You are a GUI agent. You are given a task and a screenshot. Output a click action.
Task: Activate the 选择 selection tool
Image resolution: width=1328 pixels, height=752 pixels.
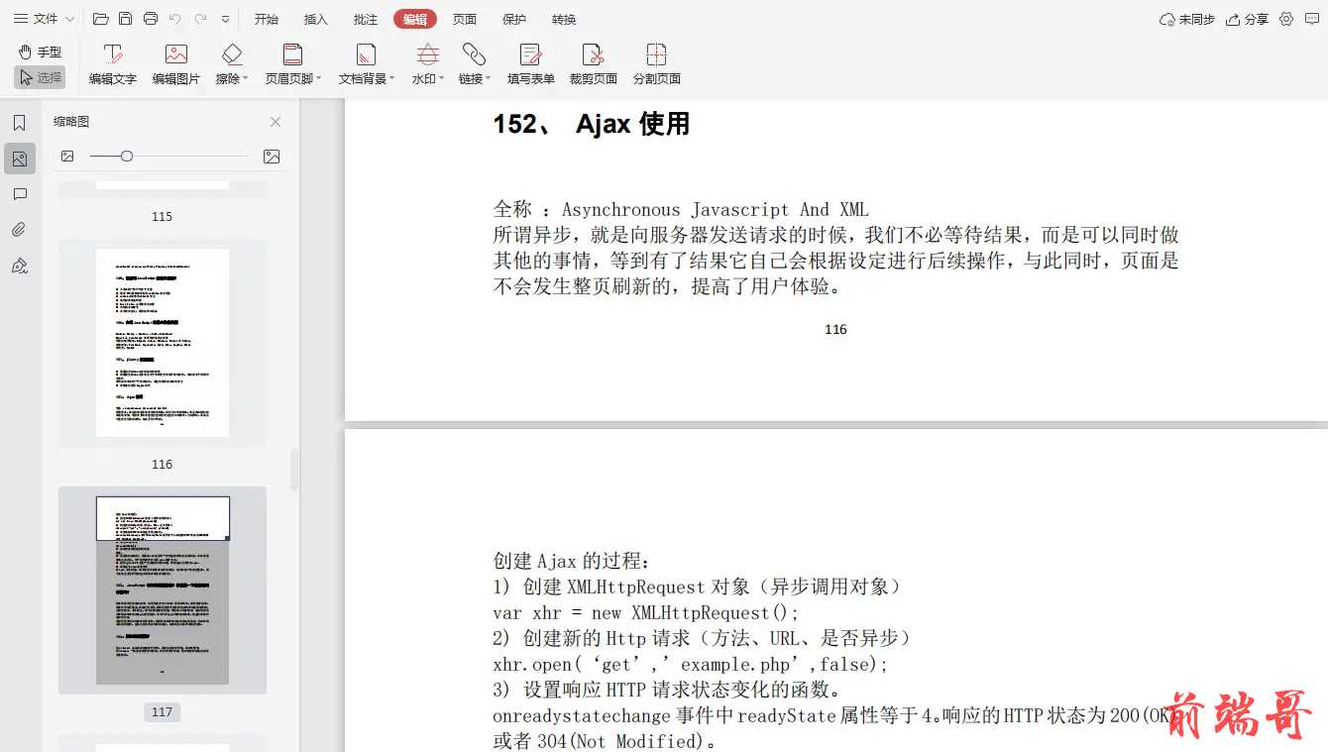point(40,77)
